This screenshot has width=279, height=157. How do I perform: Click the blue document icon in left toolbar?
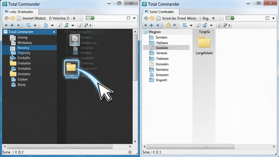click(46, 25)
